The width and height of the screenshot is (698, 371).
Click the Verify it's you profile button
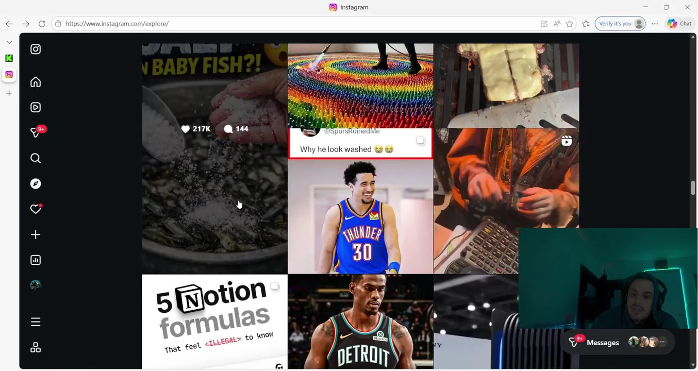pyautogui.click(x=620, y=24)
